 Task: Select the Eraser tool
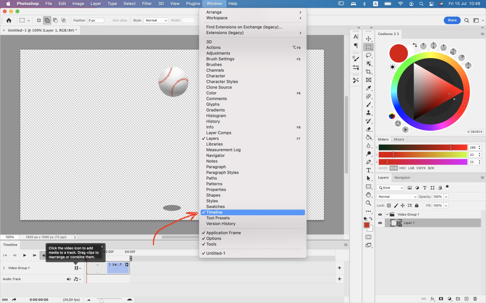(x=369, y=130)
